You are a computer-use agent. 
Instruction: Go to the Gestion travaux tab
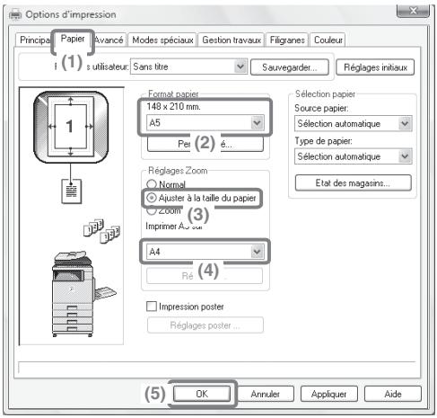(232, 40)
